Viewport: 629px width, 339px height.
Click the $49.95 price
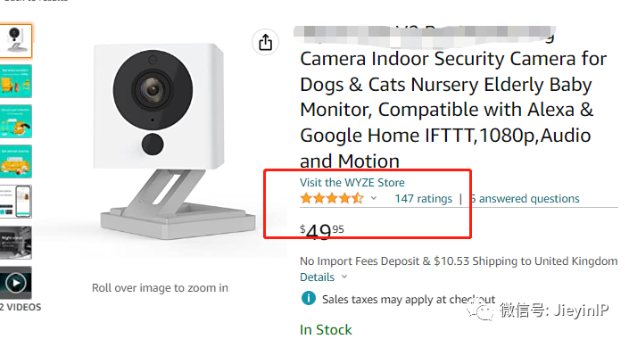(x=322, y=231)
